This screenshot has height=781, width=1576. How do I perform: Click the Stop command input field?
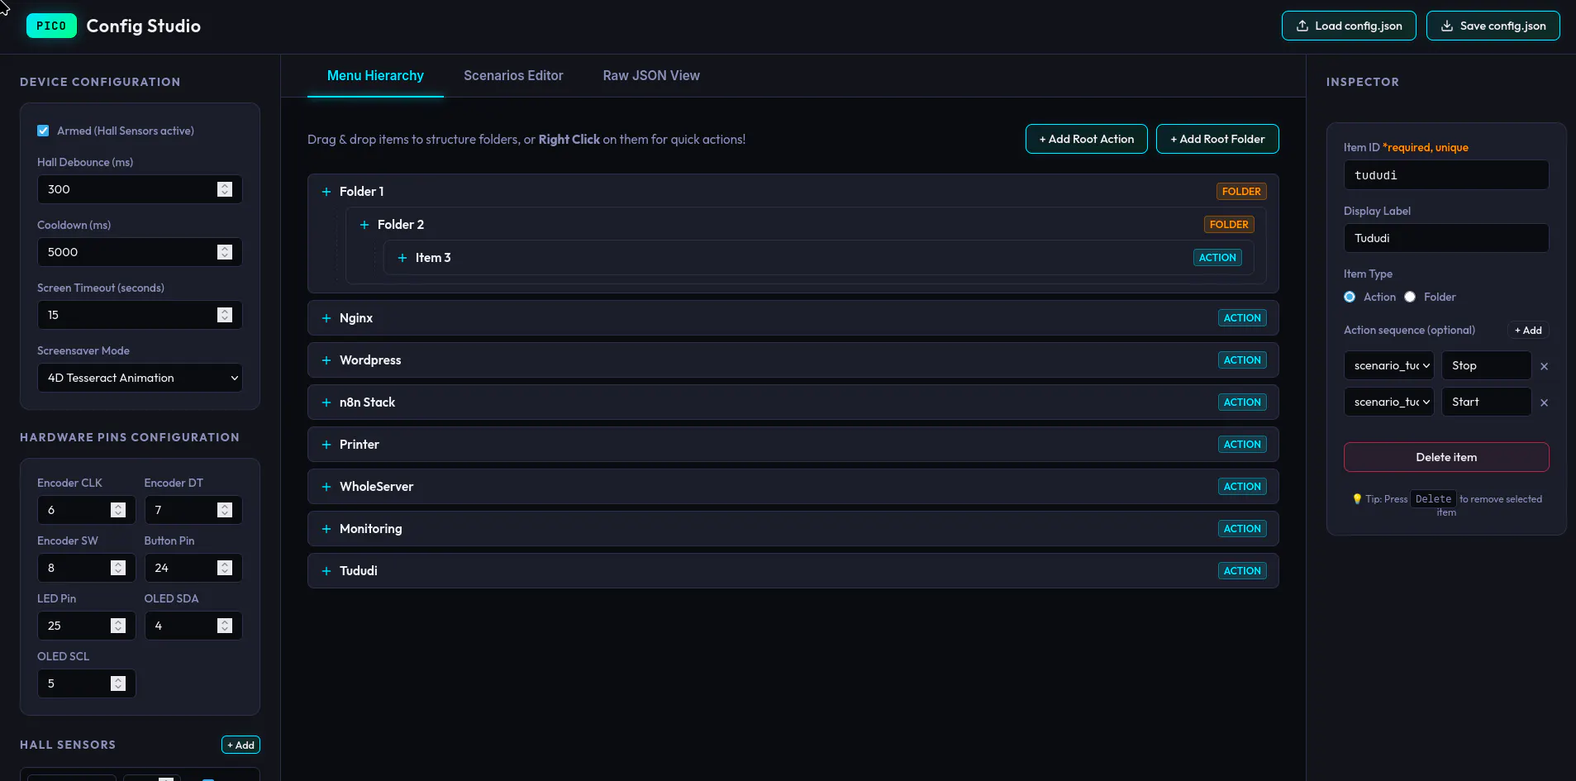coord(1487,365)
